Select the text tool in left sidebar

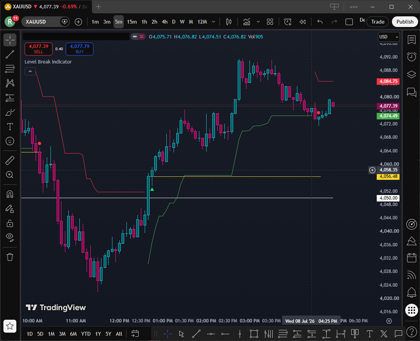click(10, 127)
